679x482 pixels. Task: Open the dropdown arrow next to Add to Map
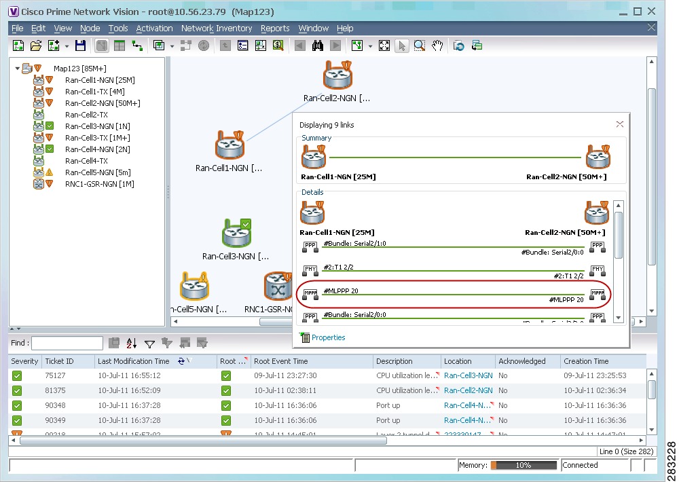[67, 46]
